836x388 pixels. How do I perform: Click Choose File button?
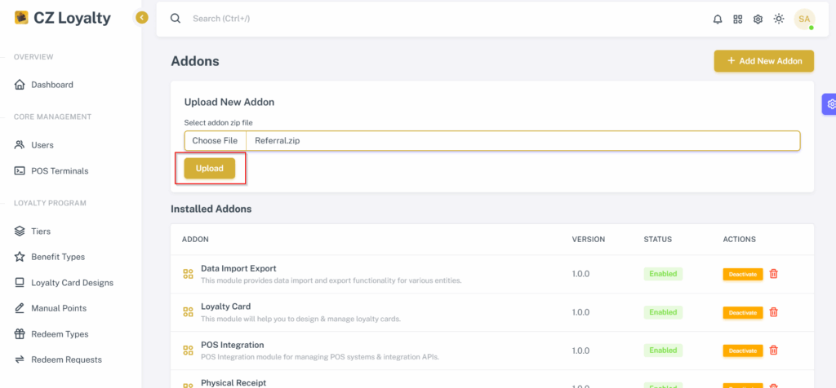point(215,141)
